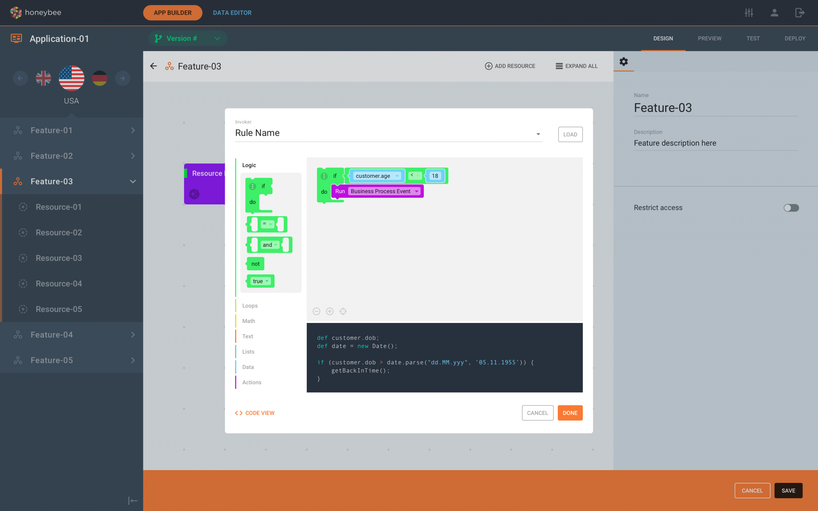Open Add Resource
Screen dimensions: 818x511
tap(509, 66)
